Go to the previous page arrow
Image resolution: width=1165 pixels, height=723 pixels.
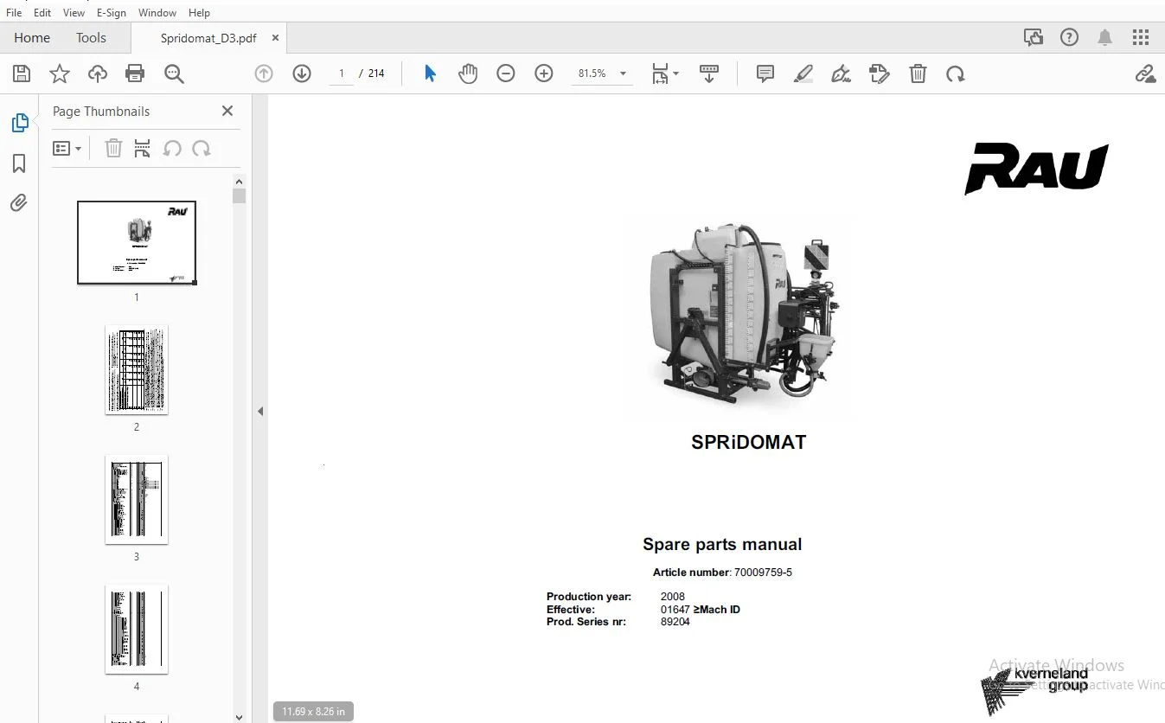(264, 74)
